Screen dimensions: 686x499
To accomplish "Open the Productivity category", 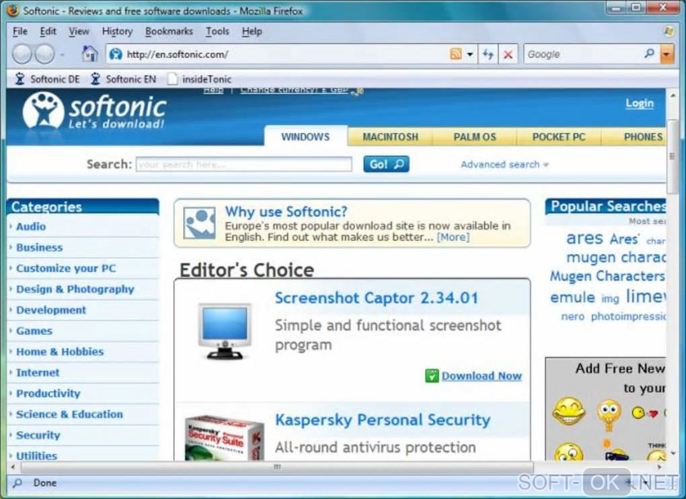I will tap(48, 394).
